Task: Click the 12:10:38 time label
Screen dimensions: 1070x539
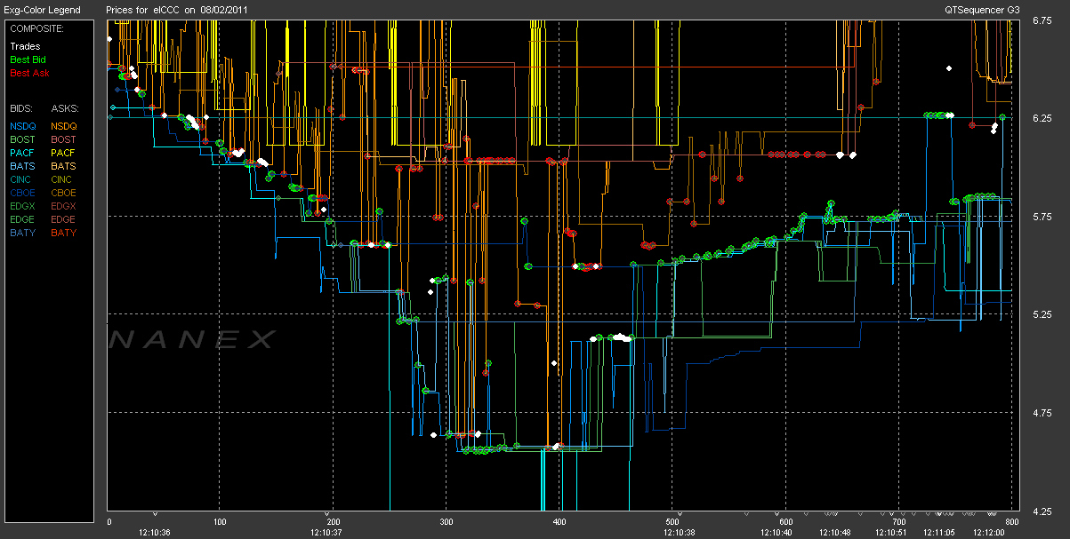Action: [679, 531]
